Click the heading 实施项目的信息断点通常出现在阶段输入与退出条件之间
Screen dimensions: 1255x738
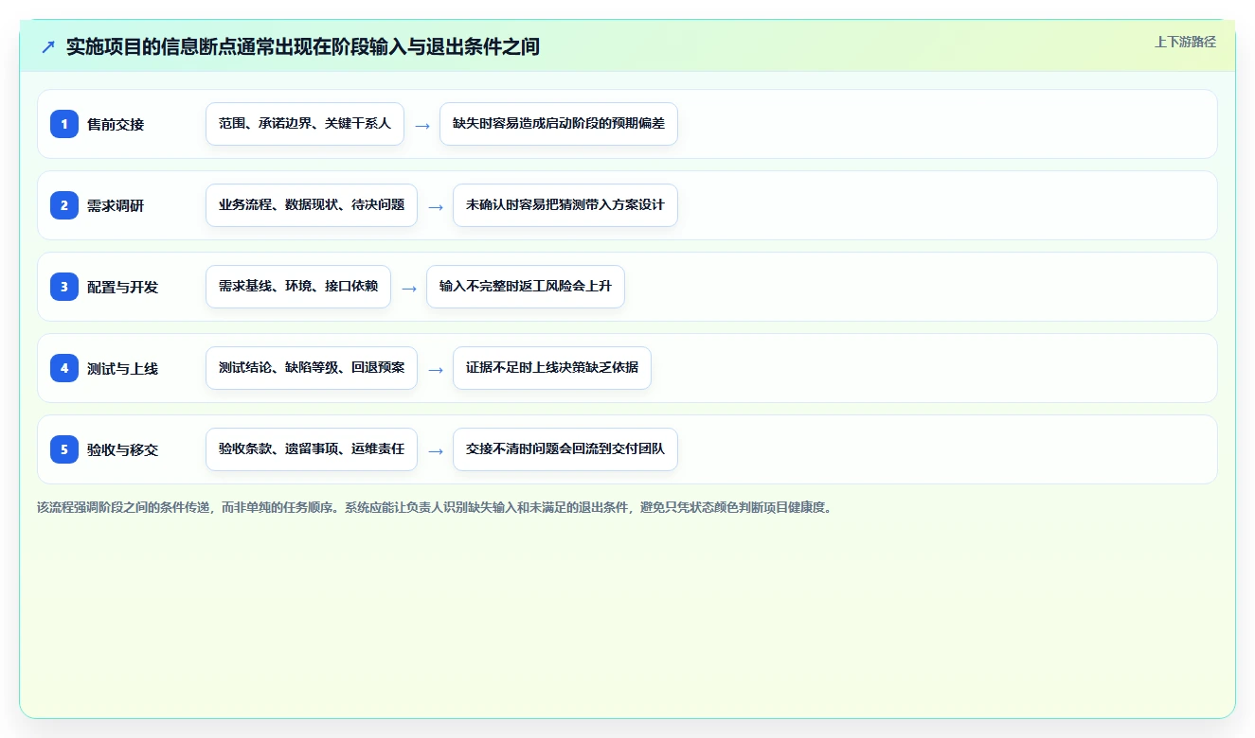click(303, 47)
